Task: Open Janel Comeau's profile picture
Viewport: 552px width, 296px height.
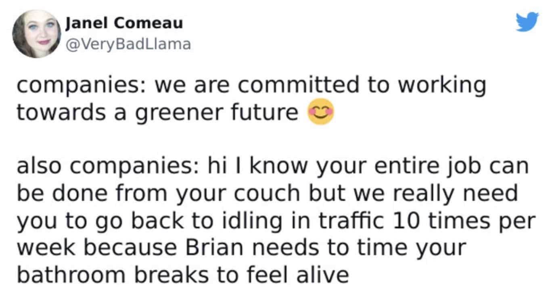Action: click(x=37, y=33)
